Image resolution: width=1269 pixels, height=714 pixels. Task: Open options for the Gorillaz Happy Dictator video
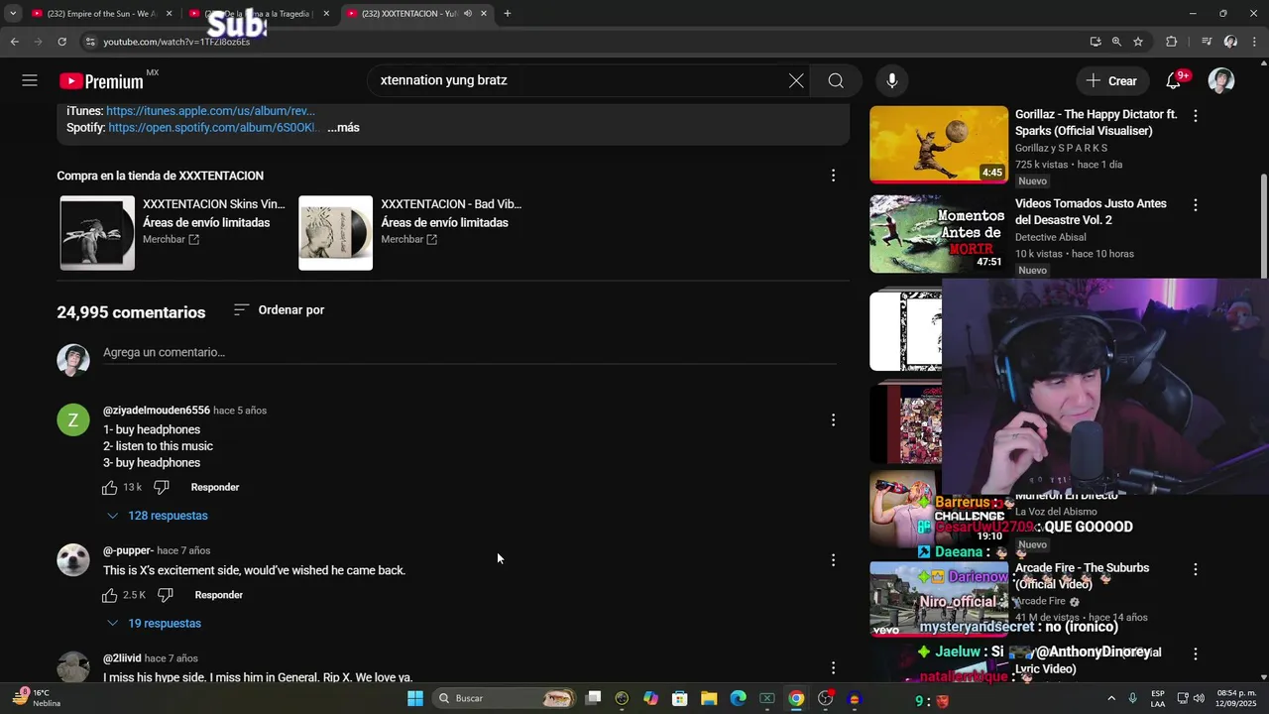[x=1195, y=116]
